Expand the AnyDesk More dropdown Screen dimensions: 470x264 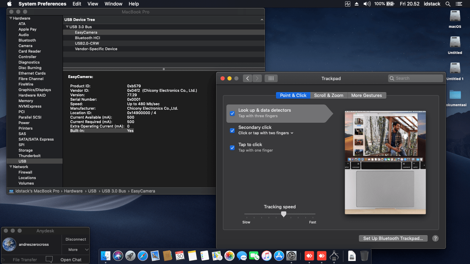pos(76,250)
